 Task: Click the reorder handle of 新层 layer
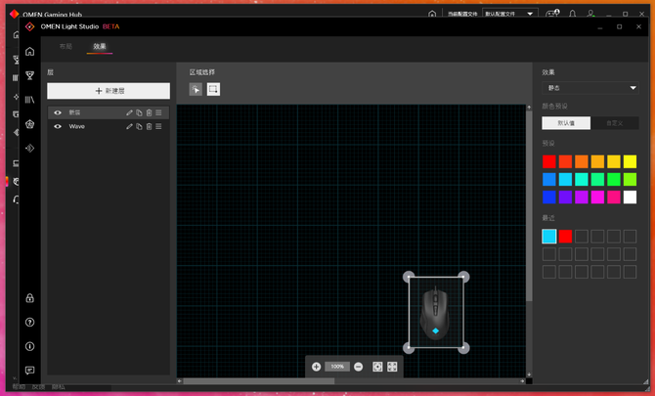click(x=158, y=112)
